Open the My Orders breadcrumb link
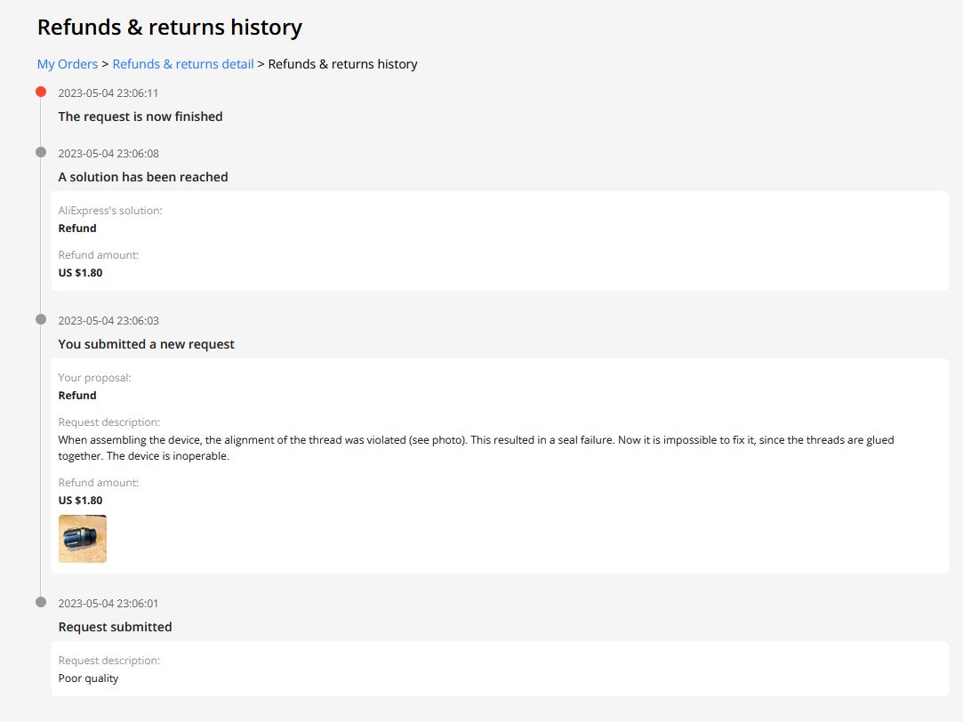This screenshot has width=963, height=722. point(67,64)
